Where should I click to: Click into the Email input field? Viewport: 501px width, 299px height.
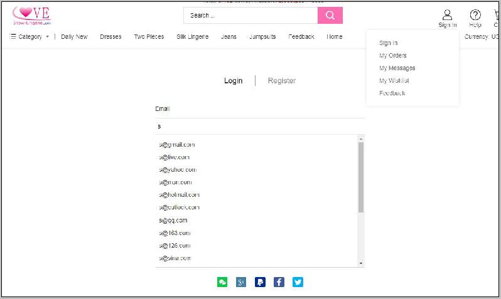259,126
